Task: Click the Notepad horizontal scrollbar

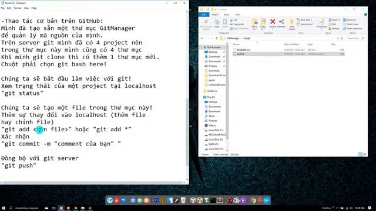Action: click(93, 183)
